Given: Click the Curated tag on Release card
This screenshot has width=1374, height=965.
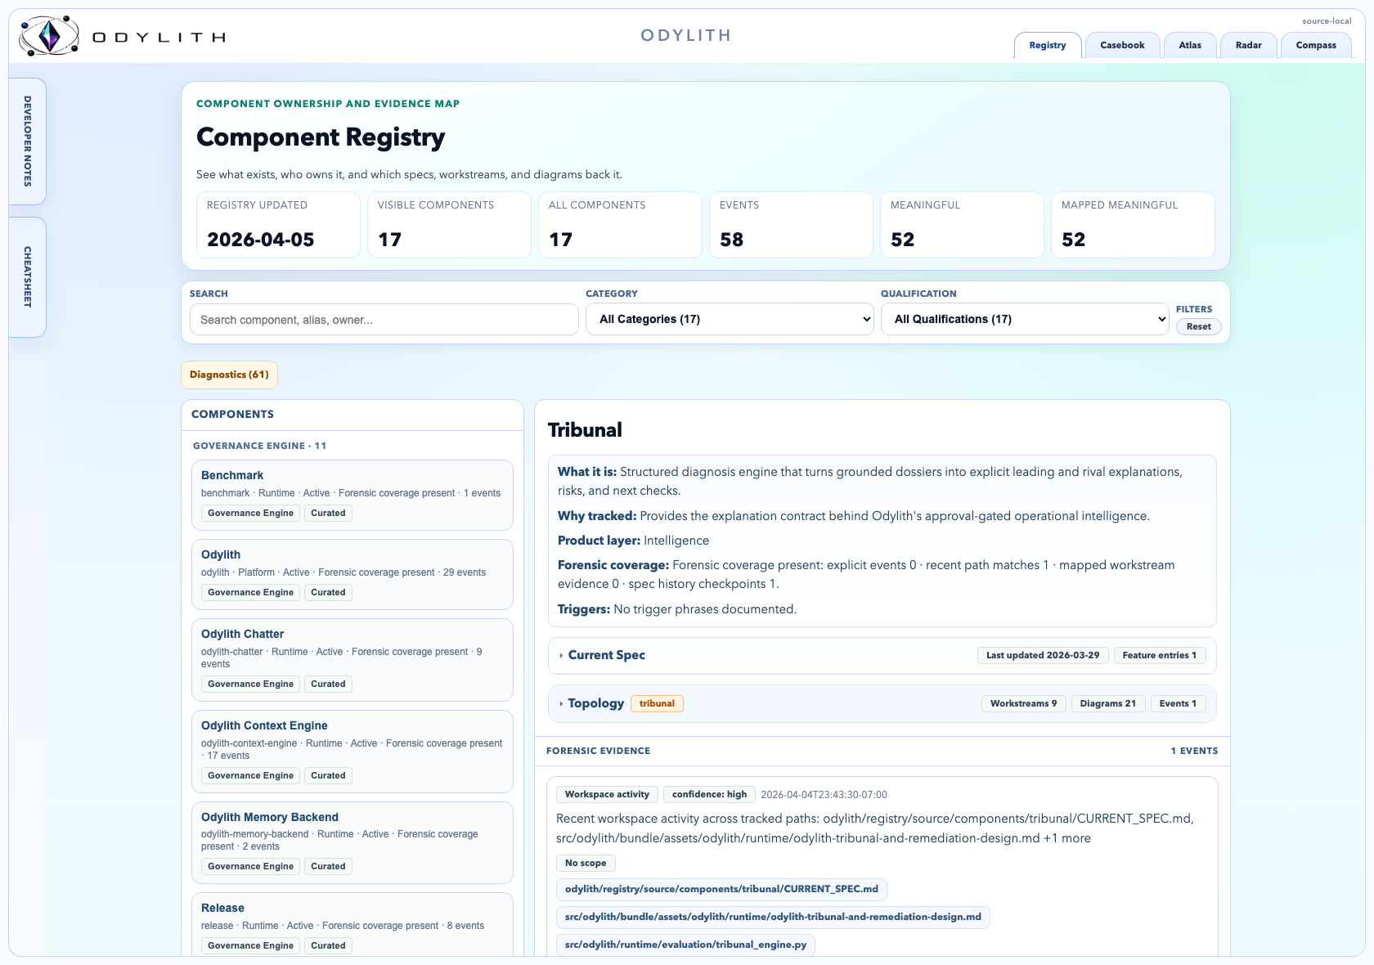Looking at the screenshot, I should (328, 945).
